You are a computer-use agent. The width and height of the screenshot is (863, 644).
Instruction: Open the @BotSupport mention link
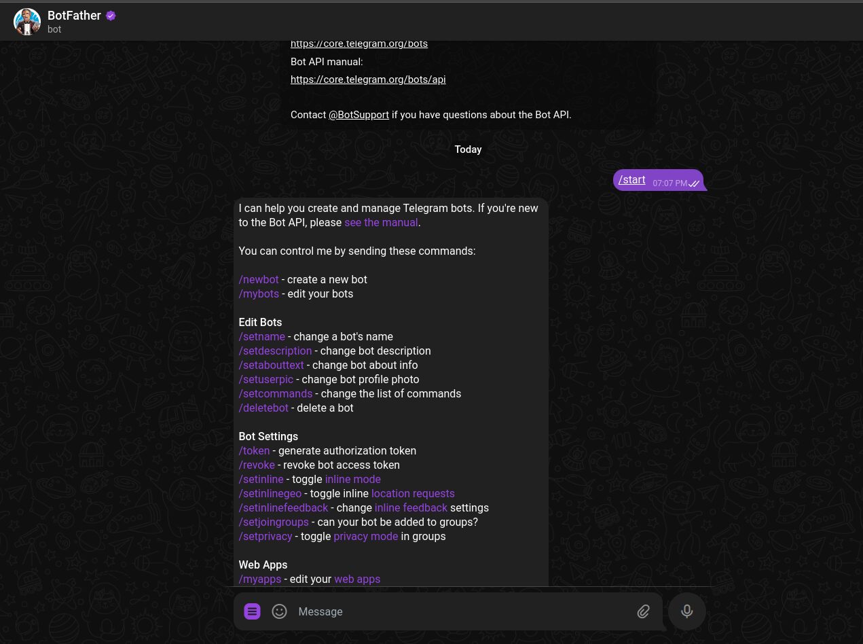(x=359, y=115)
